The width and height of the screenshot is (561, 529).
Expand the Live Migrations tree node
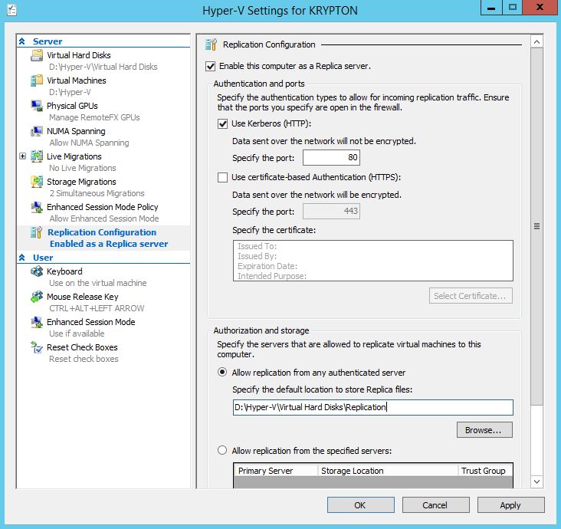tap(22, 156)
